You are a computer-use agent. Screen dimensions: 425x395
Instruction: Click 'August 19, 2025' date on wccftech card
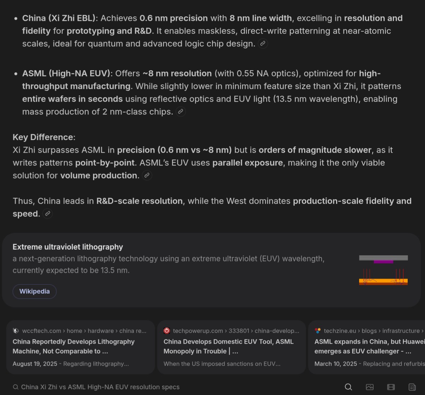[35, 364]
